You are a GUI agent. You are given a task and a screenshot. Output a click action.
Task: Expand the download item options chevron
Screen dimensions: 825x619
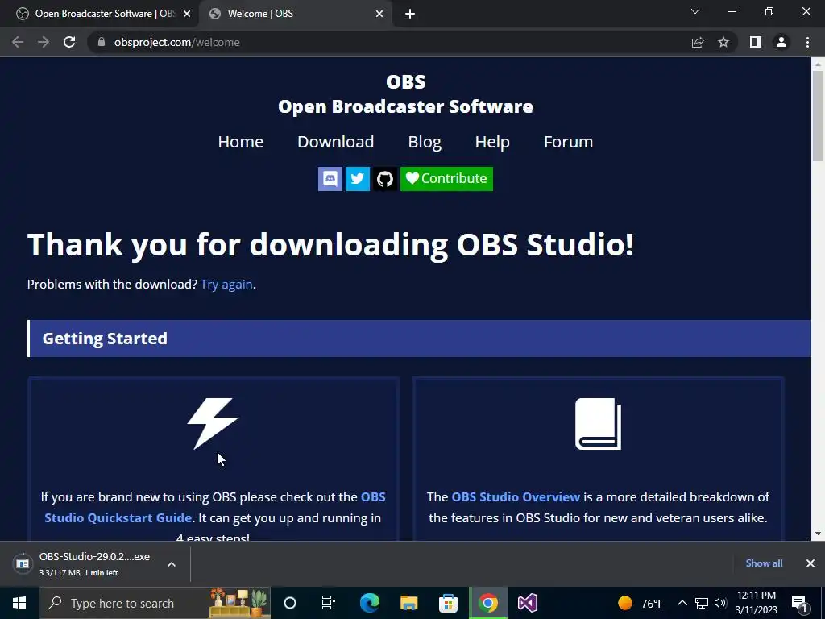tap(172, 564)
